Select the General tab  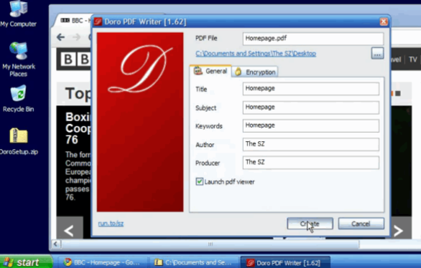[x=210, y=71]
